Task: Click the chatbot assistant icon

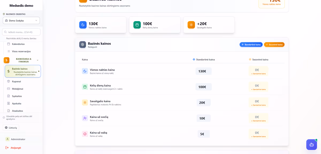Action: coord(311,145)
